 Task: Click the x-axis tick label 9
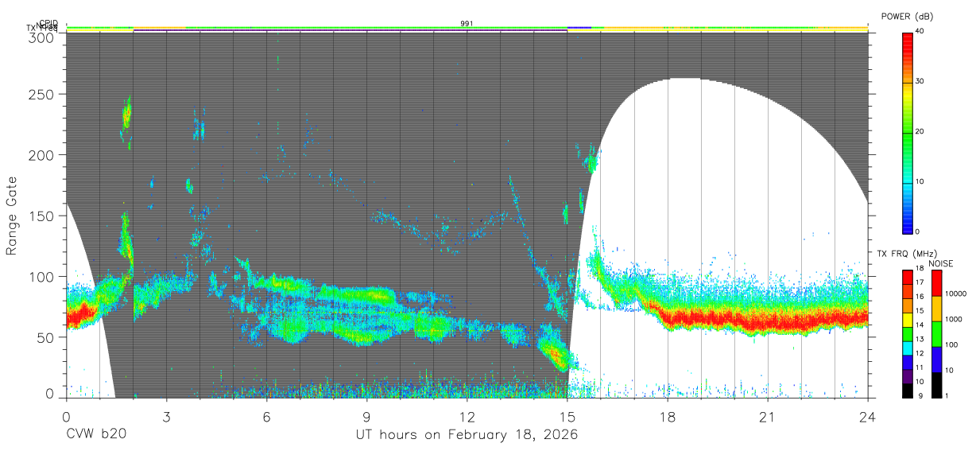(x=366, y=417)
